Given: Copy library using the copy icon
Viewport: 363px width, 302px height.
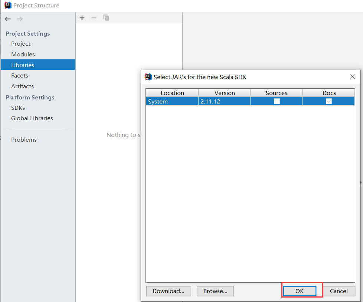Looking at the screenshot, I should [x=106, y=18].
